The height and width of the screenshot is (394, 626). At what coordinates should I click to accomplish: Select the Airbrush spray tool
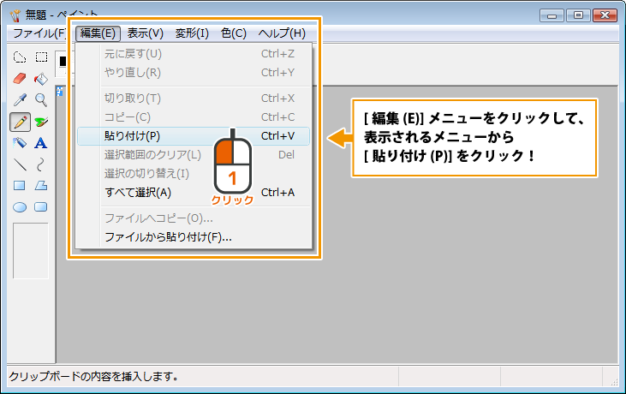[x=20, y=143]
